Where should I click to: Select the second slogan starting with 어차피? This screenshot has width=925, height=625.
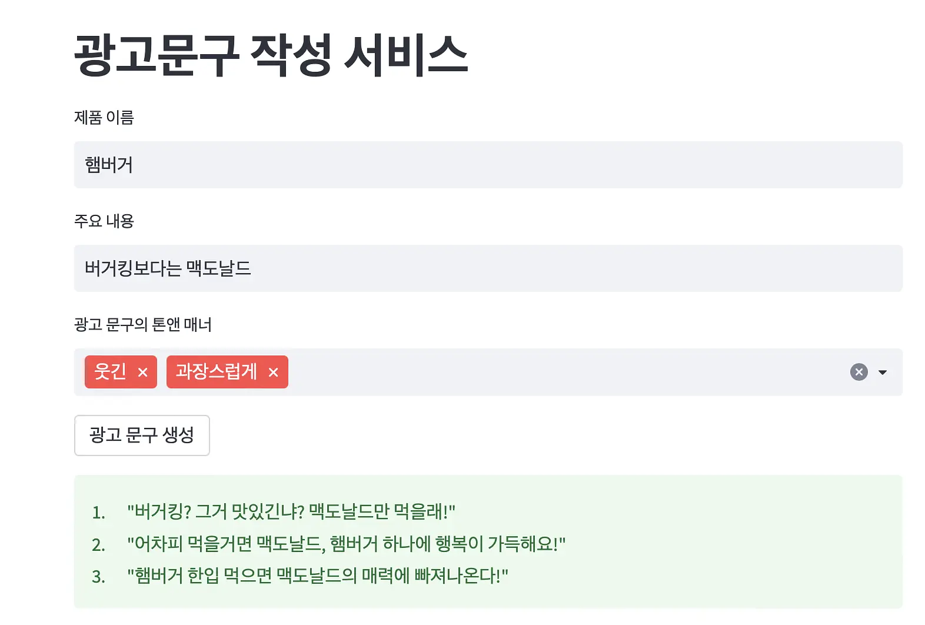(x=346, y=544)
